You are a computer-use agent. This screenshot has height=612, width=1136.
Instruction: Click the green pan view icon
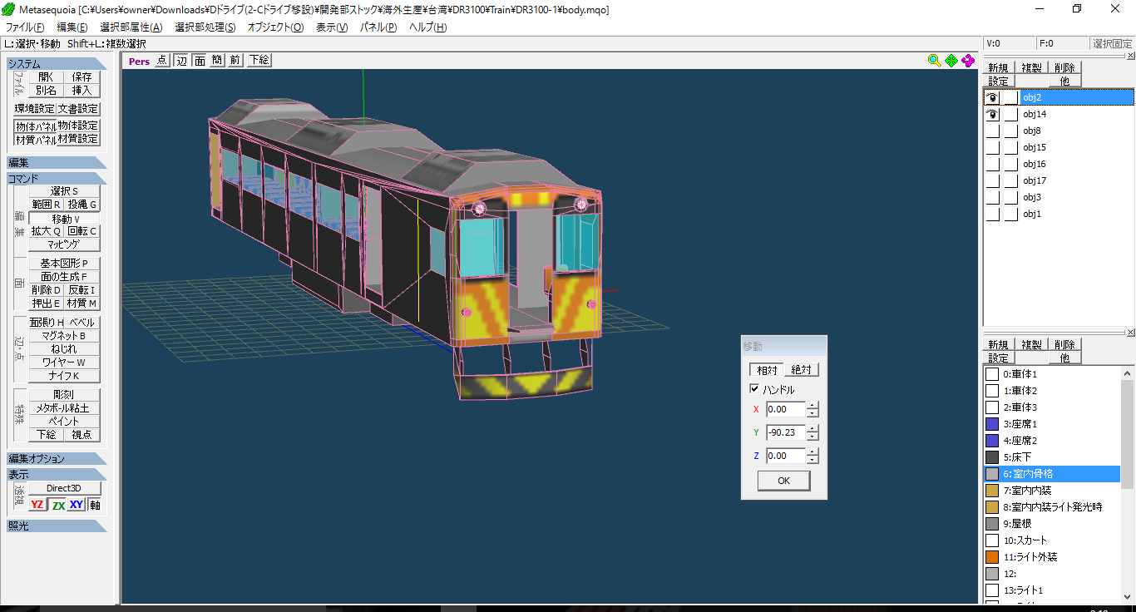tap(951, 60)
